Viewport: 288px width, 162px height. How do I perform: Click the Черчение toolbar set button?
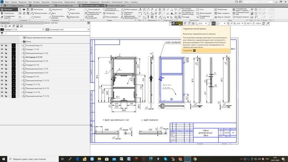9,9
